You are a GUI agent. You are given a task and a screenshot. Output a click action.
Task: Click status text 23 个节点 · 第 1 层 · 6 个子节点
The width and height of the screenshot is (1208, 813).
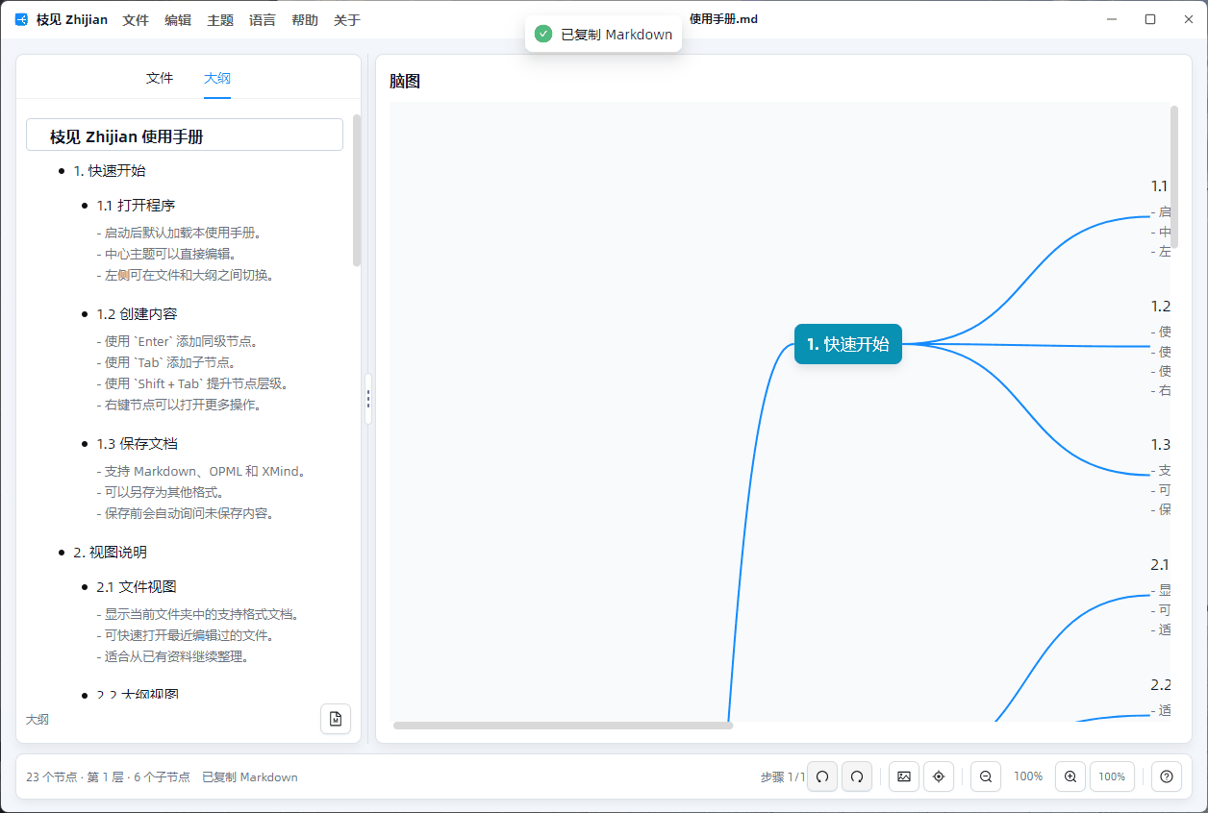pyautogui.click(x=108, y=776)
